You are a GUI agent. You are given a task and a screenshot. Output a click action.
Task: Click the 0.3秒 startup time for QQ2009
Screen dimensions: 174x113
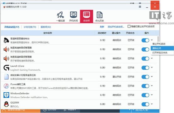[103, 104]
